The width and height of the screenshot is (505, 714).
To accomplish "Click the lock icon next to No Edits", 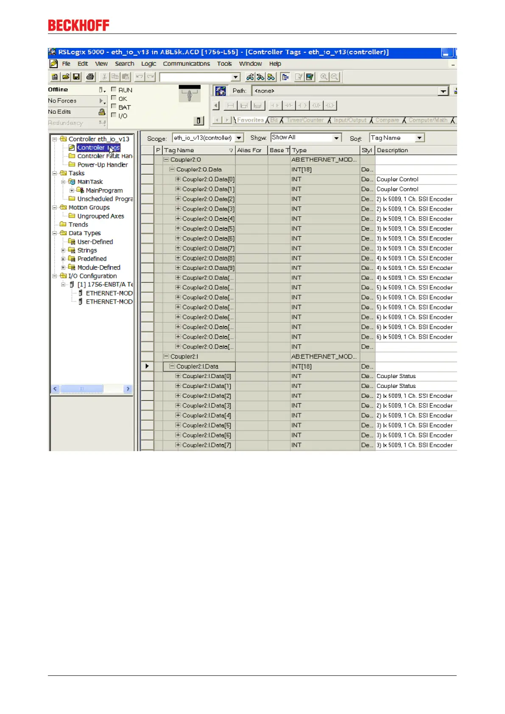I will (x=102, y=112).
